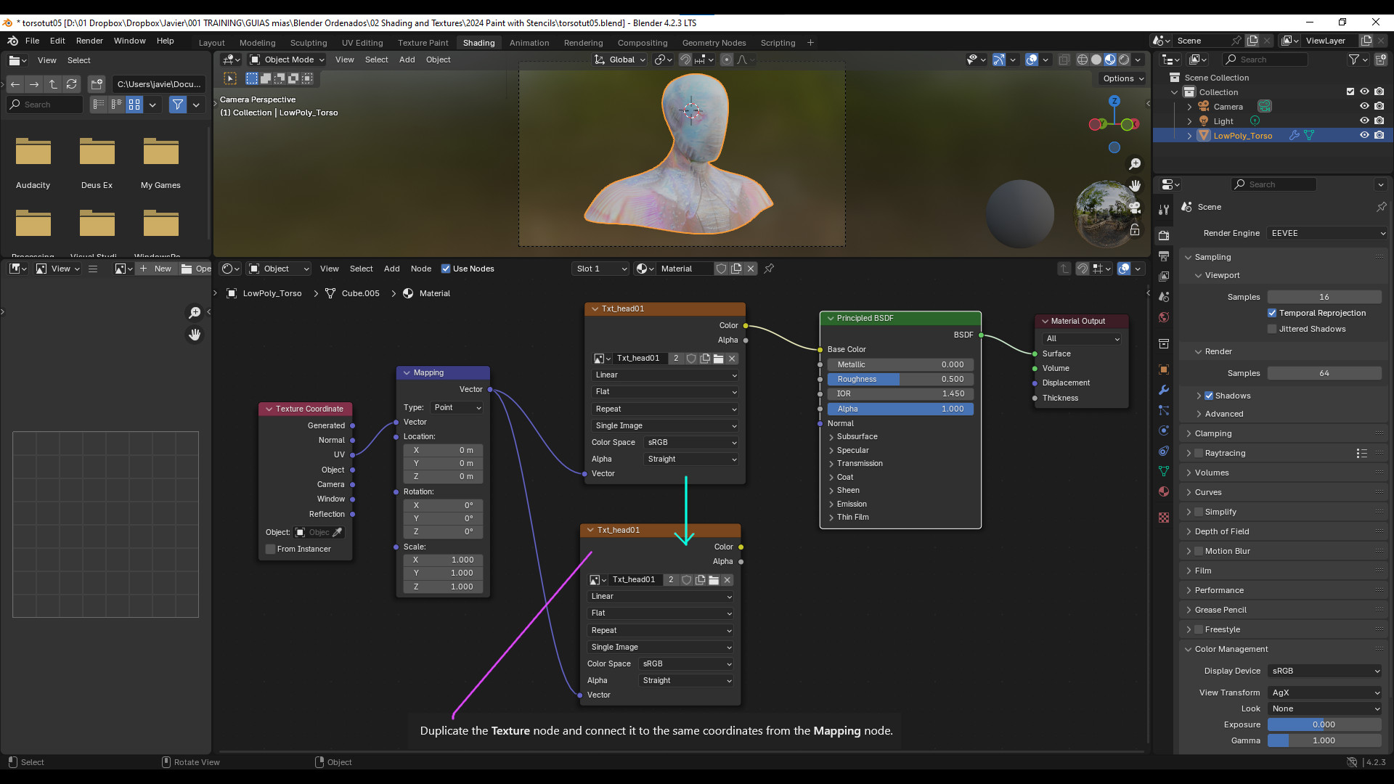Screen dimensions: 1394x784
Task: Enable Motion Blur checkbox
Action: click(x=1199, y=551)
